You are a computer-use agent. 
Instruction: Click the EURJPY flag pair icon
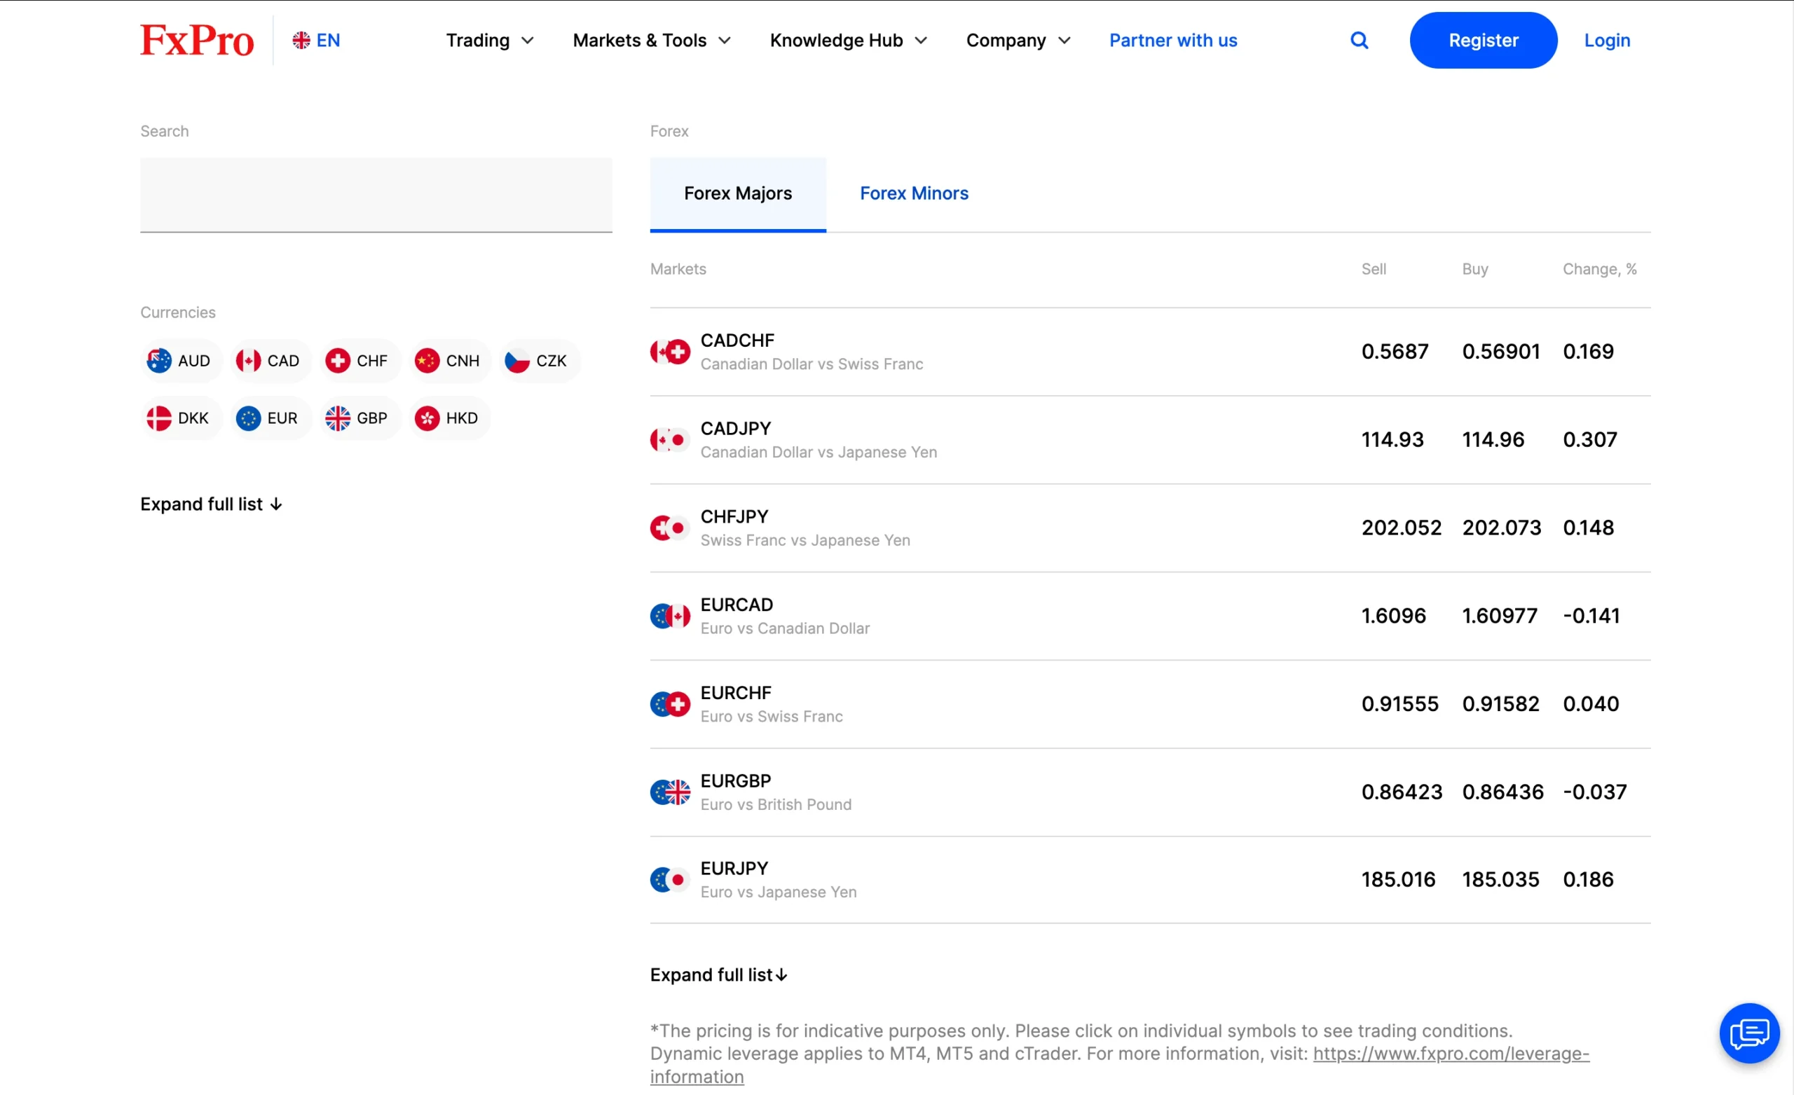point(670,879)
